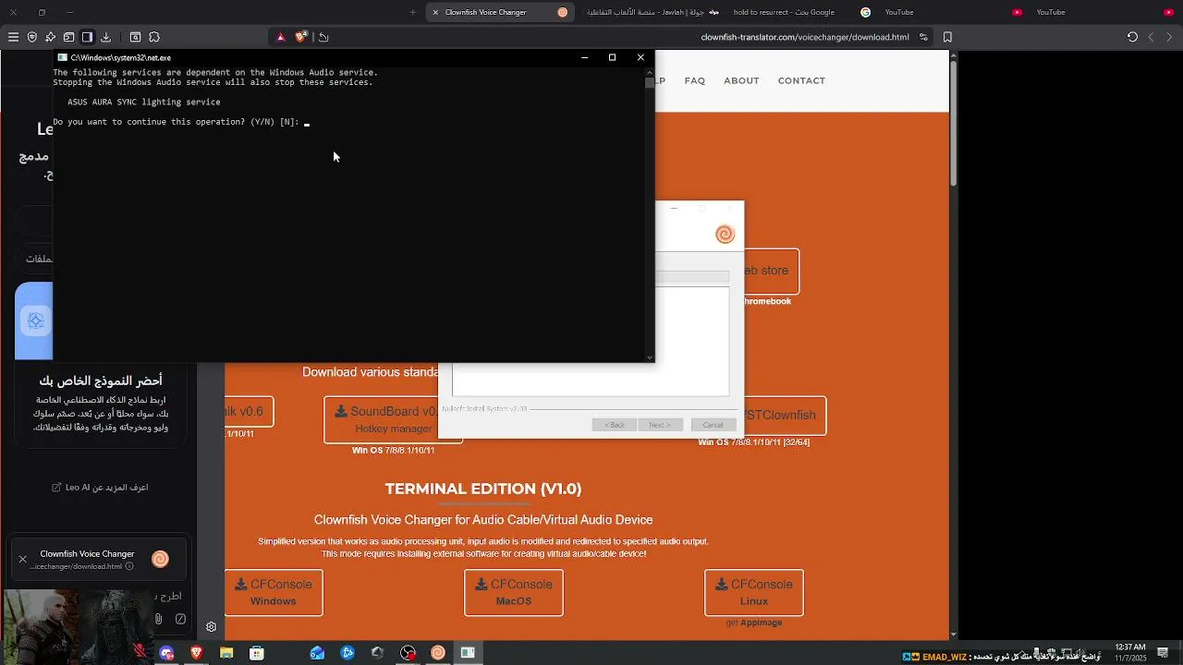This screenshot has height=665, width=1183.
Task: Open Brave VPN shield icon in toolbar
Action: coord(31,37)
